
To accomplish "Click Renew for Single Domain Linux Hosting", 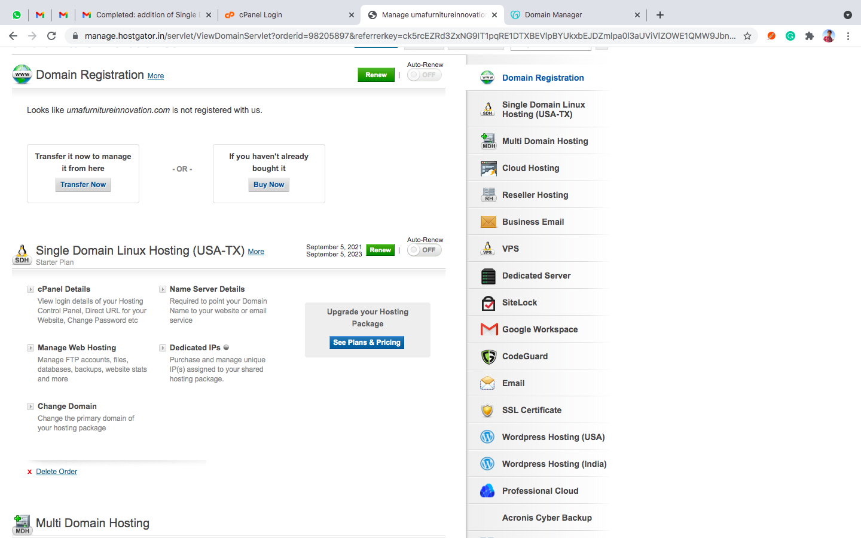I will 380,250.
